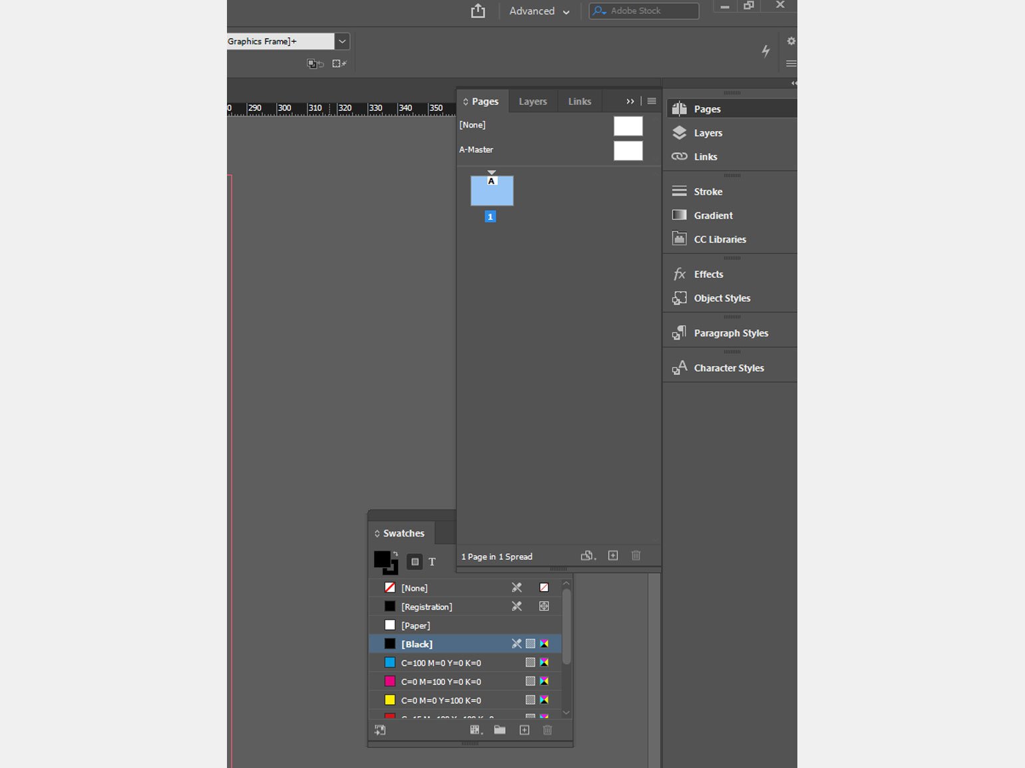Open Character Styles panel
Viewport: 1025px width, 768px height.
728,368
